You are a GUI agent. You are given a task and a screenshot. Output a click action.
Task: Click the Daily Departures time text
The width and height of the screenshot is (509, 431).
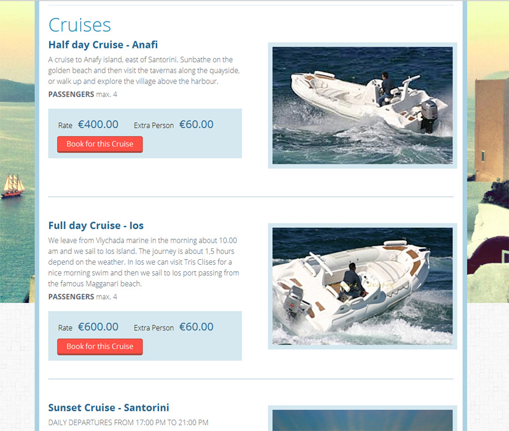pyautogui.click(x=129, y=423)
